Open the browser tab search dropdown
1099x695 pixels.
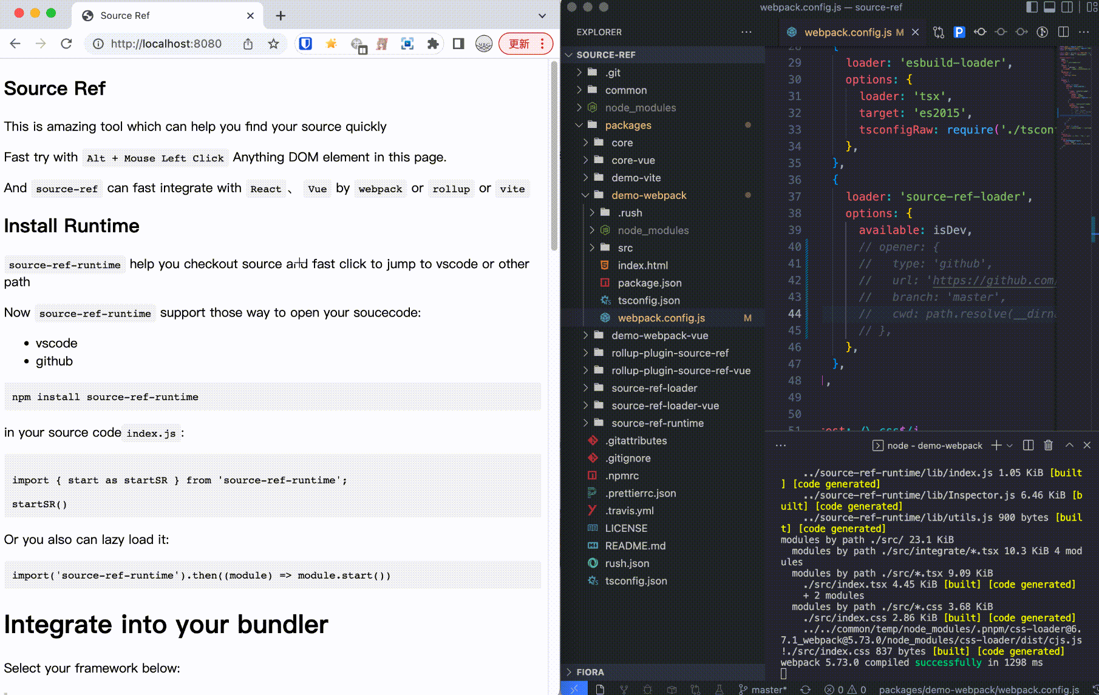tap(542, 16)
